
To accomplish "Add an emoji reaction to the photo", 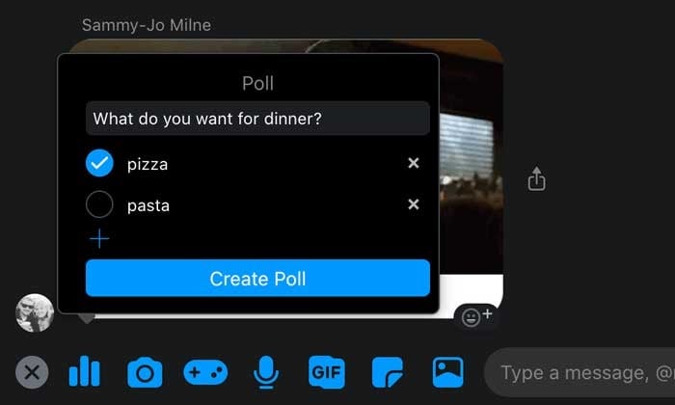I will (x=476, y=317).
